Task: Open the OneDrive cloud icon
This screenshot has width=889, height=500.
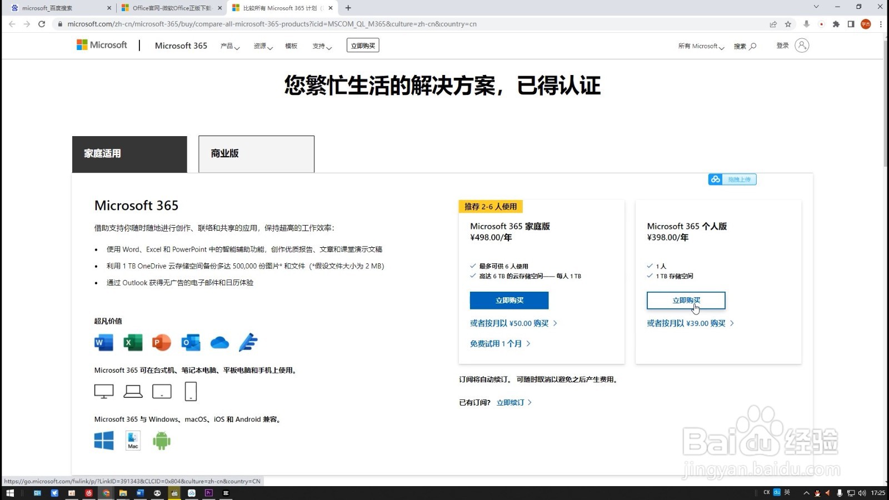Action: pos(219,343)
